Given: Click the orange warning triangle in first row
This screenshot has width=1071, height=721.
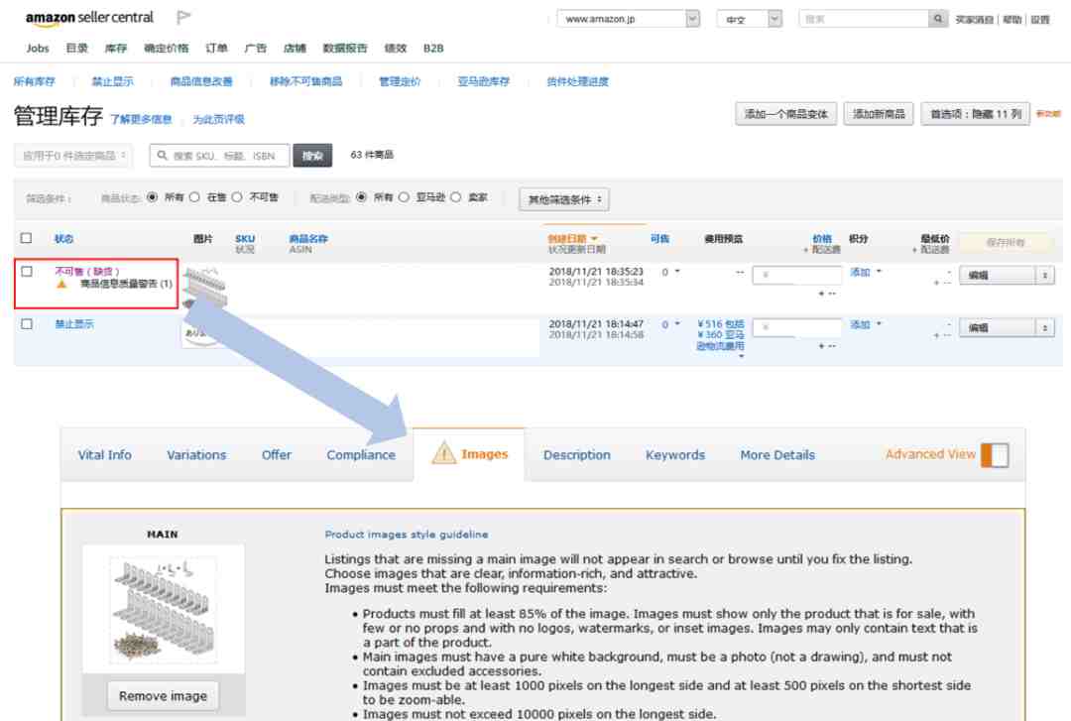Looking at the screenshot, I should (61, 284).
